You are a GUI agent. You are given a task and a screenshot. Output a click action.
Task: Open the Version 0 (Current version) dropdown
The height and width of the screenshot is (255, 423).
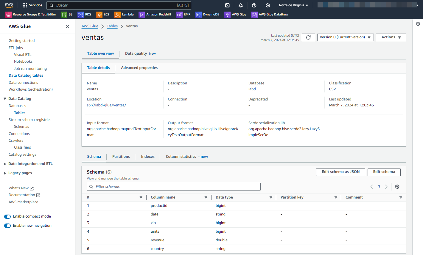tap(345, 37)
